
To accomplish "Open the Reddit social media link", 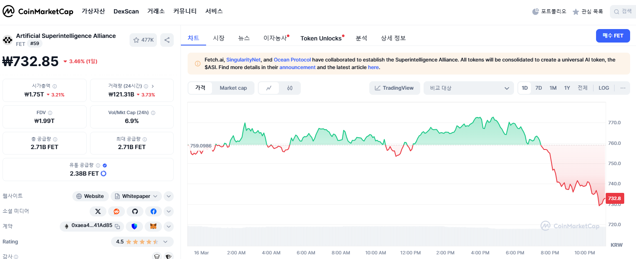I will (117, 211).
